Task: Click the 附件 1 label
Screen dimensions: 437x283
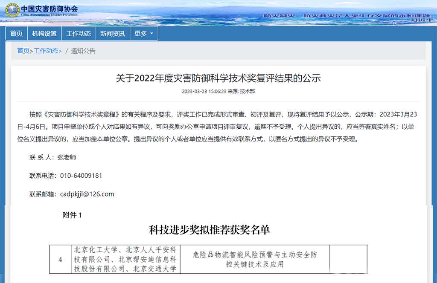Action: pyautogui.click(x=72, y=215)
